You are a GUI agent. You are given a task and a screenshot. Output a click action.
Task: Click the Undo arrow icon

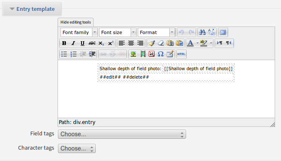pyautogui.click(x=181, y=32)
